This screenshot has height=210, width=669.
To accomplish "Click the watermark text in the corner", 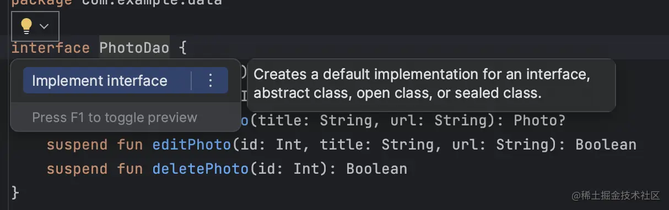I will 616,196.
